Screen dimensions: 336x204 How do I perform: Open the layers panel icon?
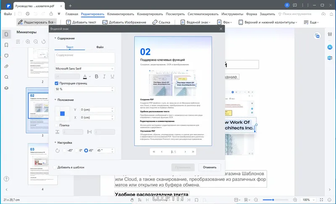click(6, 88)
